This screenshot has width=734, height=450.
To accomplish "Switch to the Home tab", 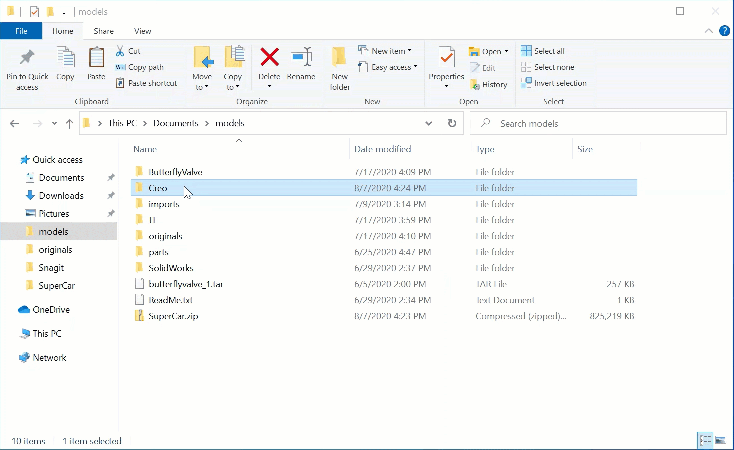I will [x=63, y=31].
